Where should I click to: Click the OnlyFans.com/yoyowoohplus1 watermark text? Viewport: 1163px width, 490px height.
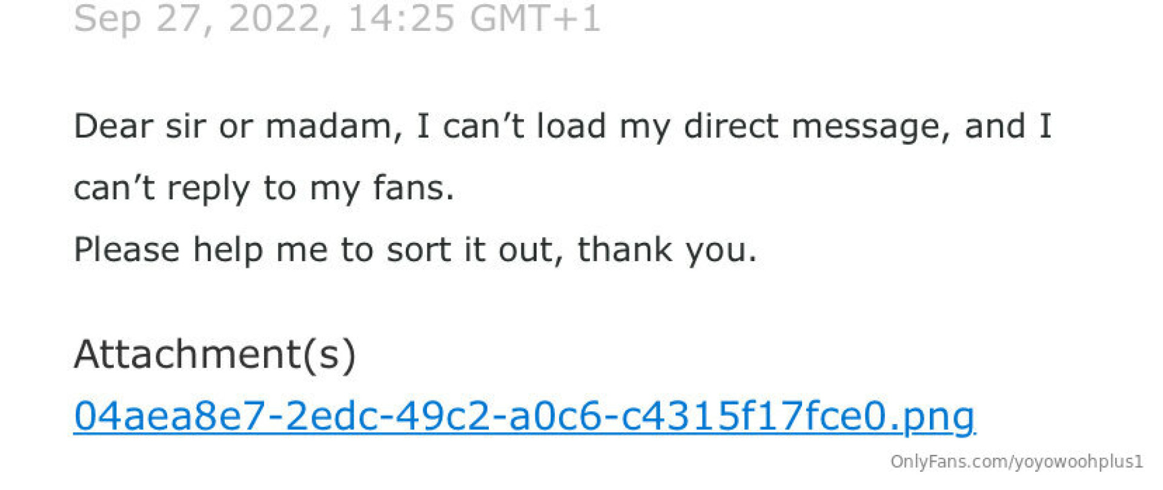click(x=1016, y=462)
